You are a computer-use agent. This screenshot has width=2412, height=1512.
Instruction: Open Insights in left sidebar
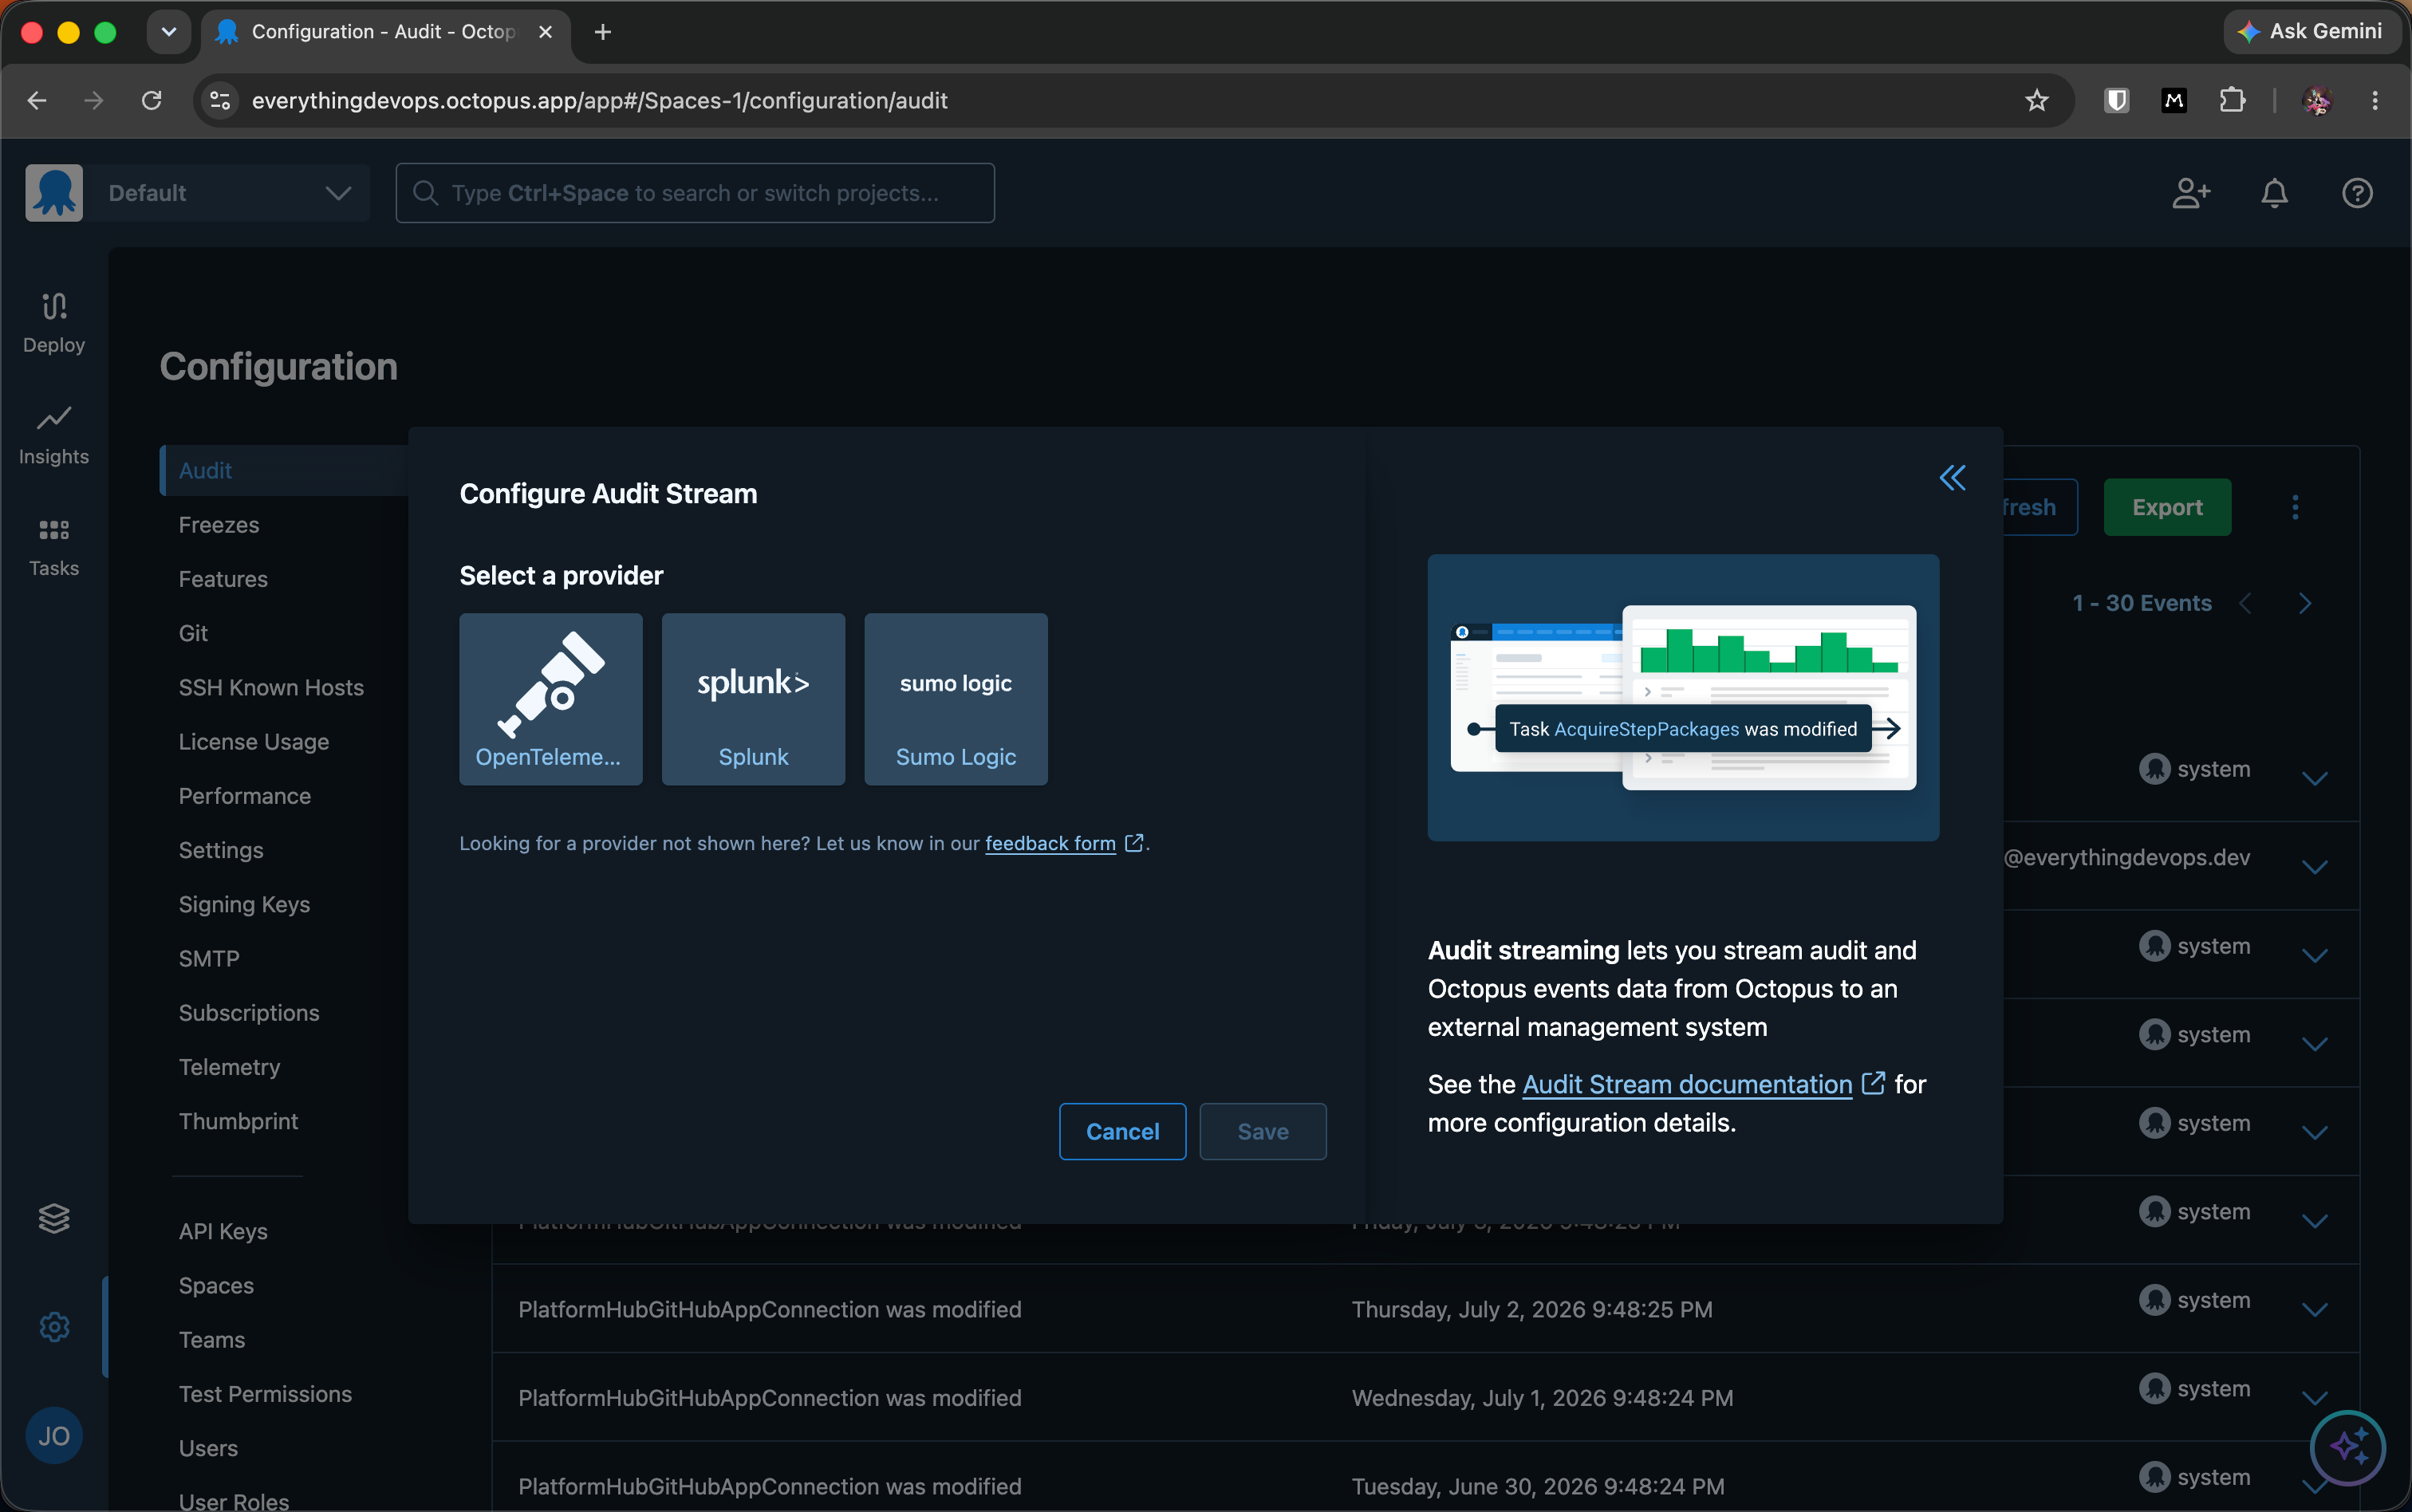[54, 434]
